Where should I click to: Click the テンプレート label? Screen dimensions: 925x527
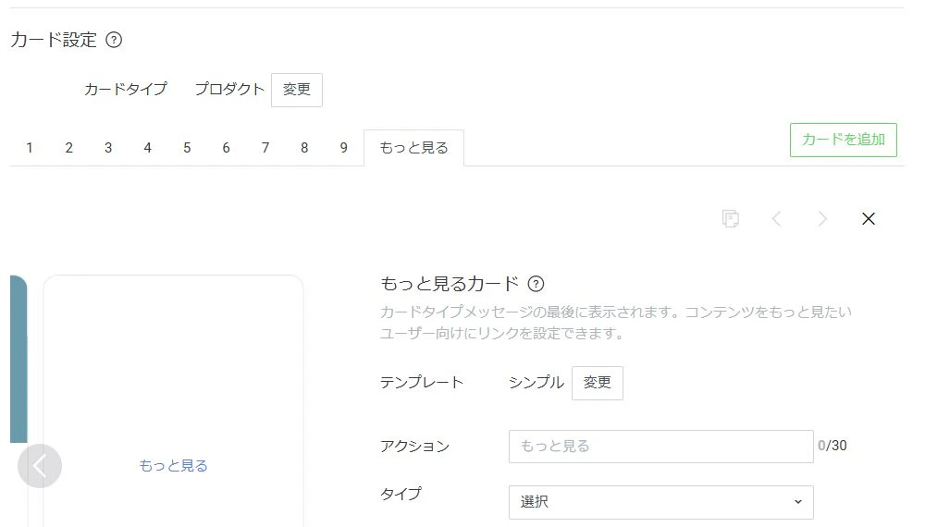point(422,383)
